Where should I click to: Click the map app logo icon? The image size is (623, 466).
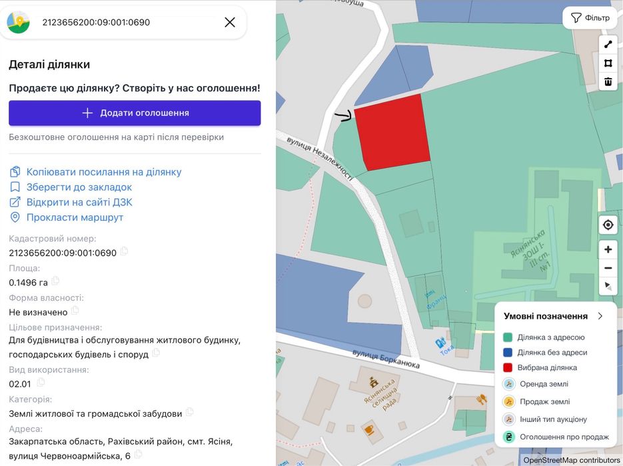(x=18, y=22)
